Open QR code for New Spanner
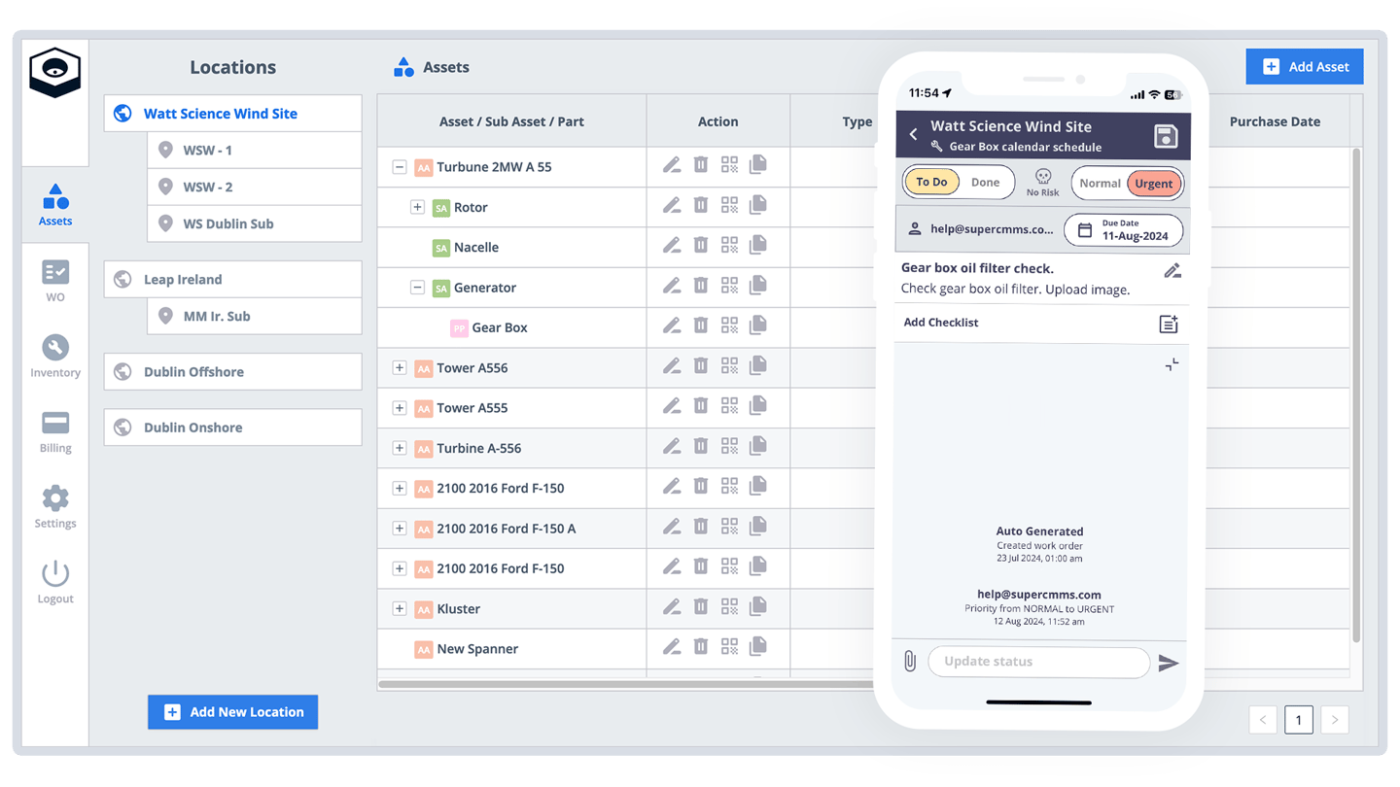The image size is (1400, 787). point(729,648)
